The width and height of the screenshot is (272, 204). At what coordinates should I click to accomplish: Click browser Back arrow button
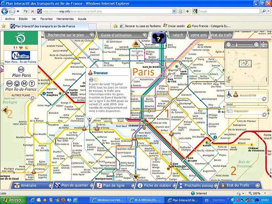click(5, 12)
